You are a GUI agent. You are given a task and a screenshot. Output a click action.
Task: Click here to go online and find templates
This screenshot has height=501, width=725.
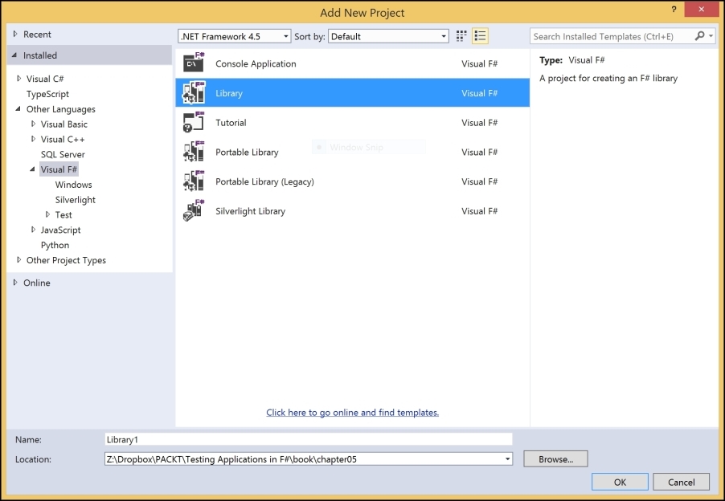click(x=352, y=412)
